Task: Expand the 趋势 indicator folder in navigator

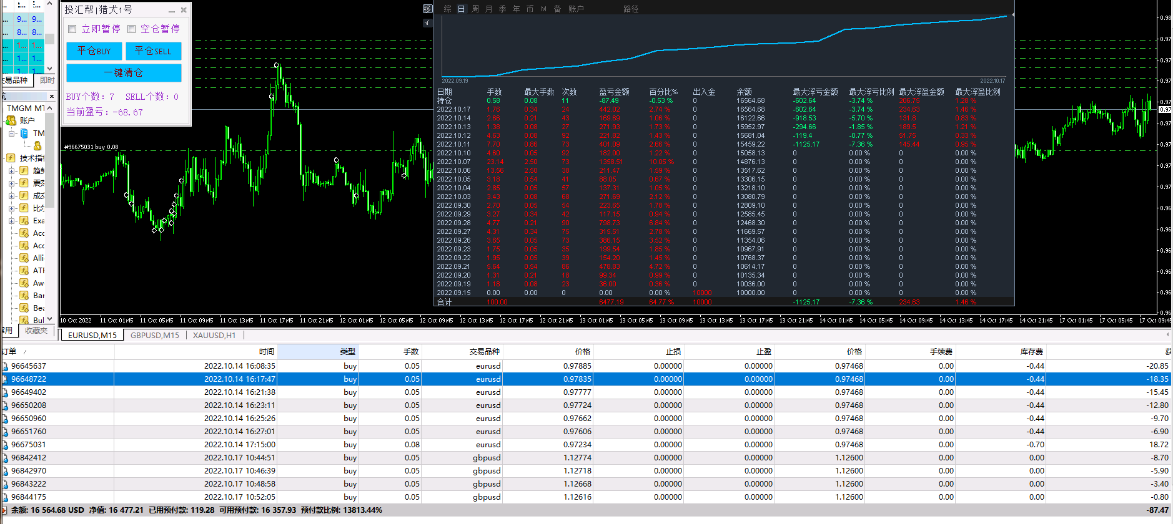Action: click(x=12, y=171)
